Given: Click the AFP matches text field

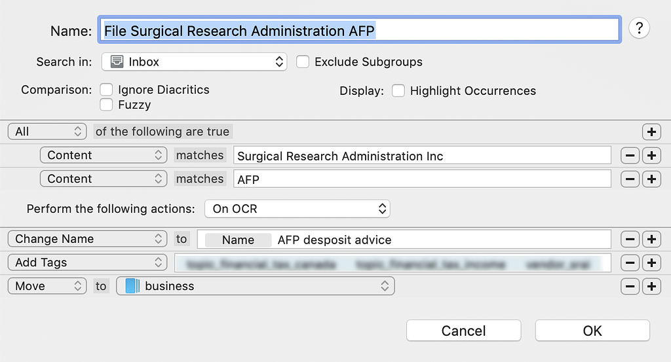Looking at the screenshot, I should tap(422, 179).
